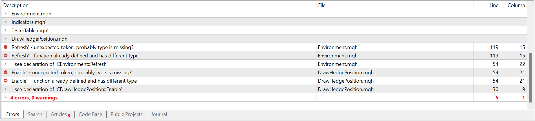
Task: Sort by the Description column header
Action: point(16,5)
